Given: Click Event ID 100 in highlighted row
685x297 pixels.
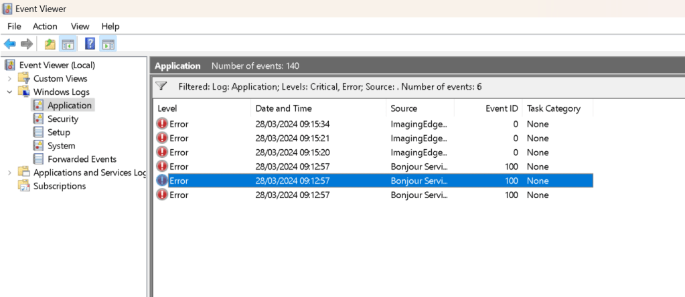Looking at the screenshot, I should point(511,181).
